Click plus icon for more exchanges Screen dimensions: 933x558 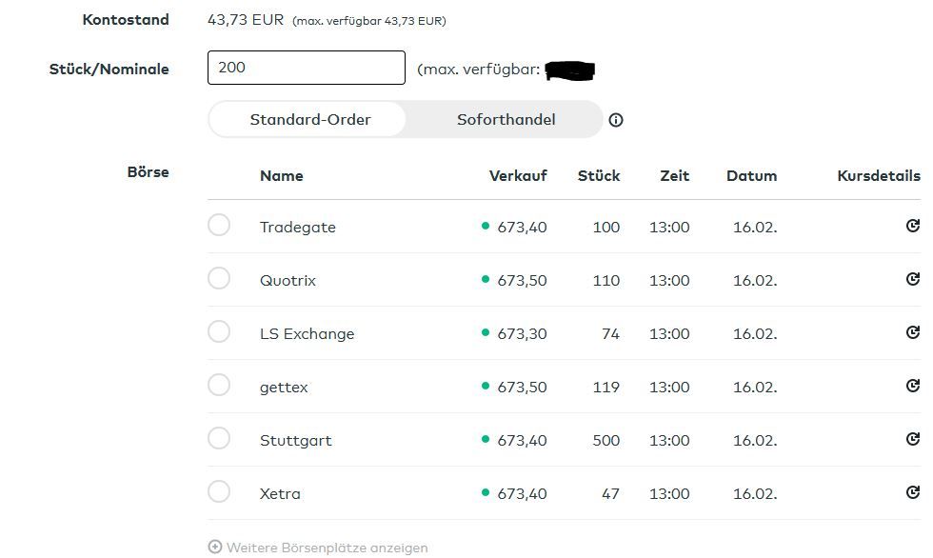[x=215, y=548]
